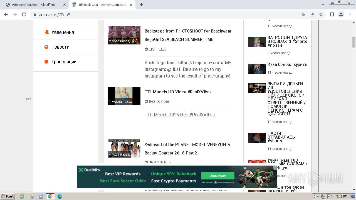The height and width of the screenshot is (200, 356).
Task: Bookmark this page with the star icon
Action: pos(321,14)
